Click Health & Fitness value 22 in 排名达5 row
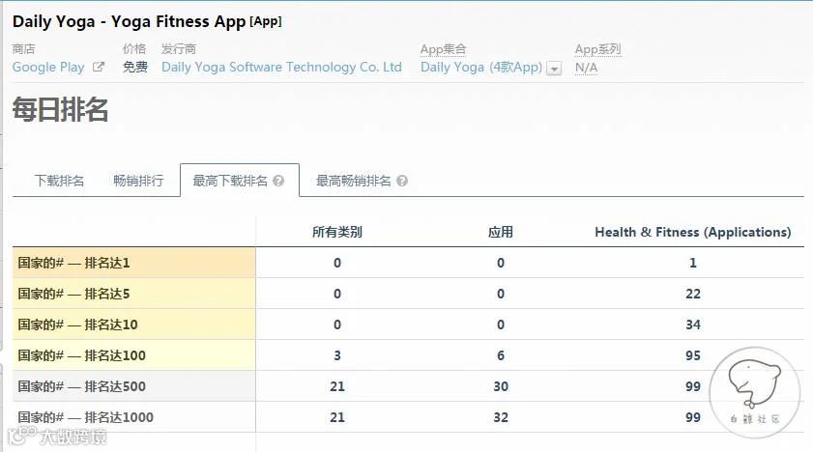The height and width of the screenshot is (452, 813). 693,294
